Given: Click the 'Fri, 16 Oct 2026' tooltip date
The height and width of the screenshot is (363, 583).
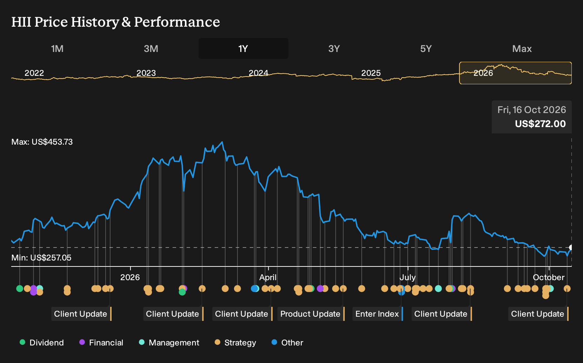Looking at the screenshot, I should click(x=532, y=110).
